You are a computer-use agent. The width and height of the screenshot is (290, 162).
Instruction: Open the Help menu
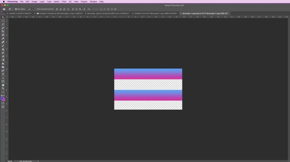101,1
